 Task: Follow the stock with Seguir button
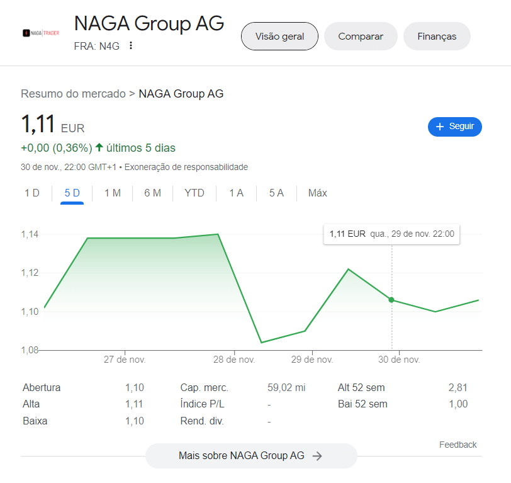click(x=454, y=127)
